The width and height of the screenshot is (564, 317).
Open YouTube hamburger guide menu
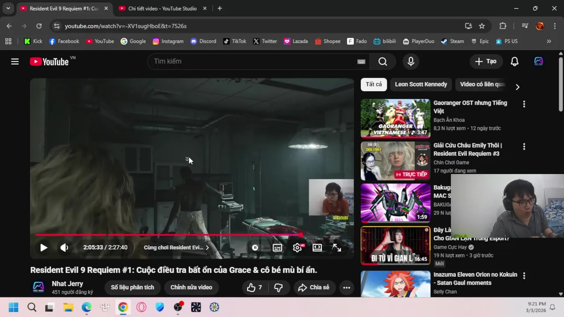15,62
